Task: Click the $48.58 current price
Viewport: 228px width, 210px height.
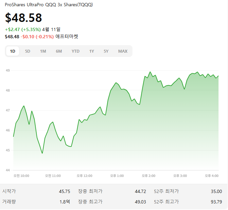Action: point(24,18)
